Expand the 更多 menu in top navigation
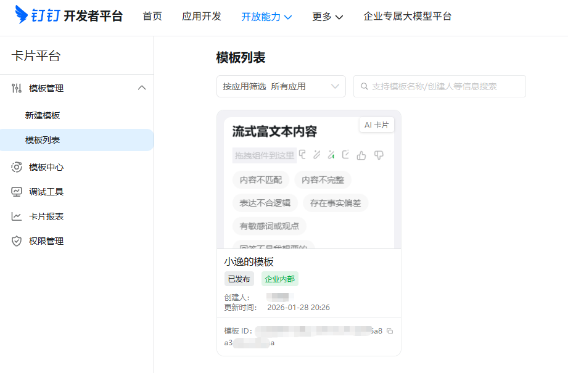Viewport: 568px width, 373px height. 327,17
